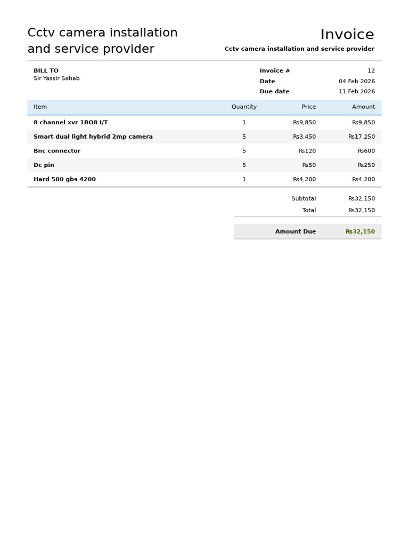Click the 'BILL TO' label
409x546 pixels.
tap(46, 70)
